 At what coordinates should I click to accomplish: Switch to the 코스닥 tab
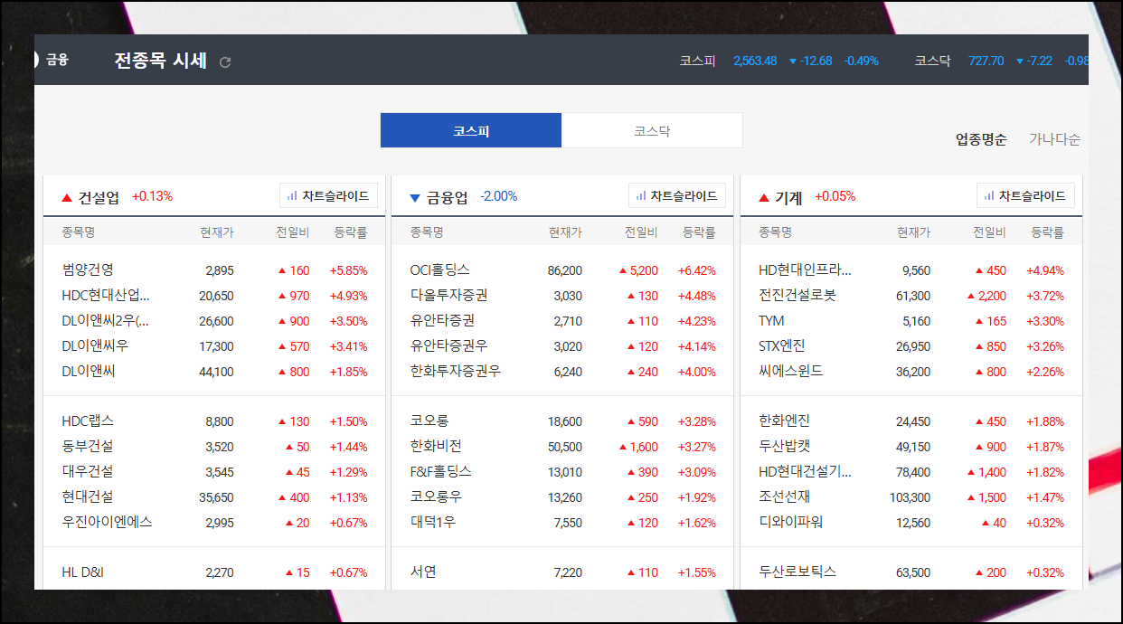tap(652, 130)
